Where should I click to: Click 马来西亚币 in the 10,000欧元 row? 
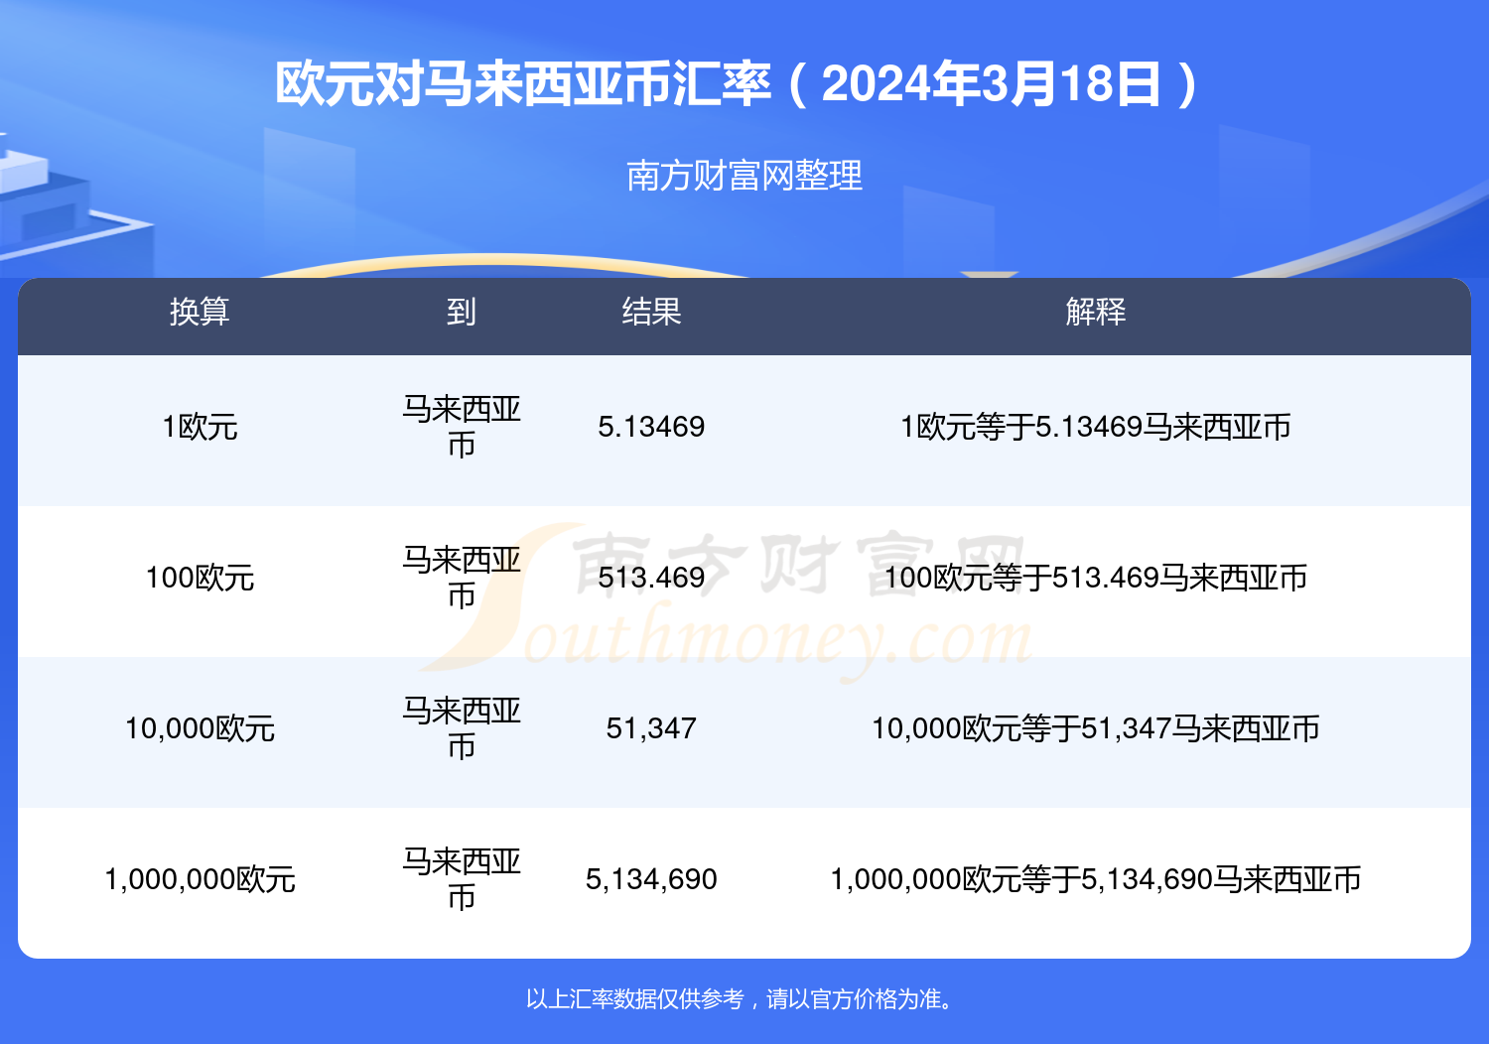pyautogui.click(x=462, y=728)
